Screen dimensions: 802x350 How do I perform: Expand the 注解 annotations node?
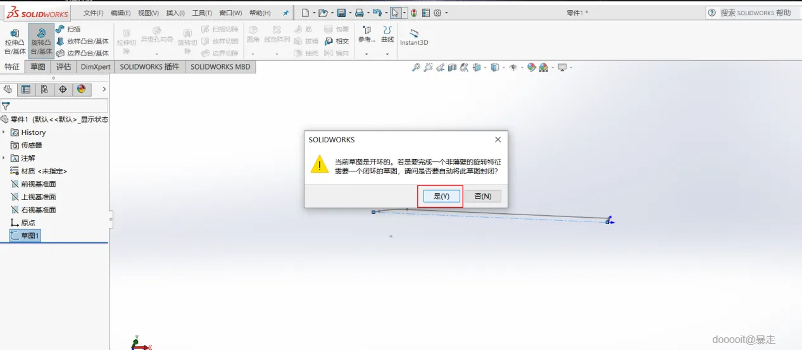4,158
